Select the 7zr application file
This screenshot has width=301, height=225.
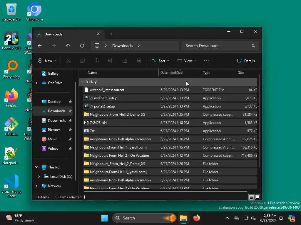coord(170,131)
